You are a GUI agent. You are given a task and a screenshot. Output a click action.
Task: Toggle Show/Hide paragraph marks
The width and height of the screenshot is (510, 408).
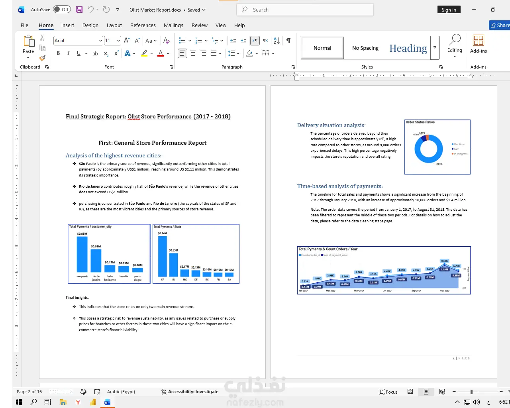(288, 40)
